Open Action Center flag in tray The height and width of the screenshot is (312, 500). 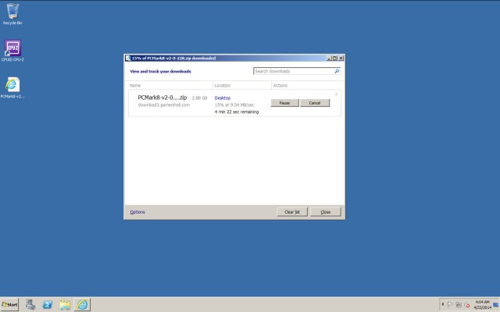450,305
